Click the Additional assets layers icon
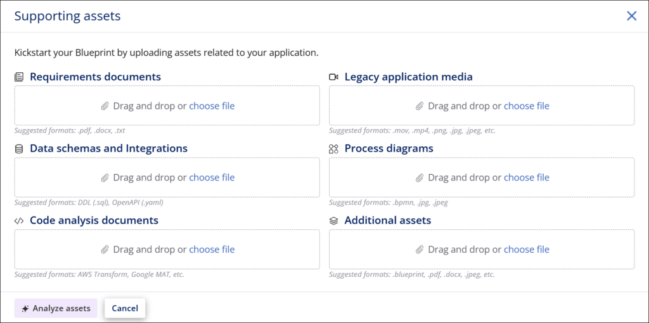This screenshot has width=649, height=323. [334, 221]
